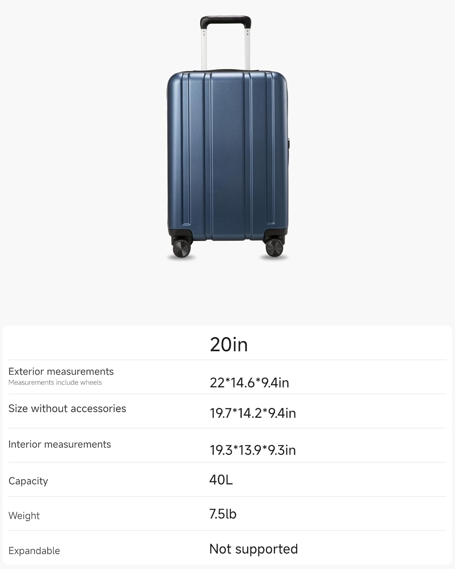Click the suitcase's left spinner wheel

pos(182,249)
